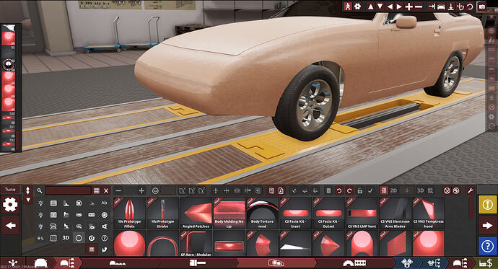Screen dimensions: 498x269
Task: Expand panel with up-down arrow icon
Action: pos(28,190)
